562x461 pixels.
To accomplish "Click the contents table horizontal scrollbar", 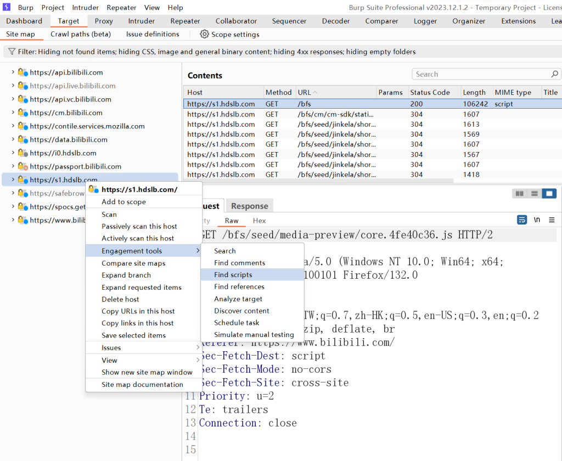I will coord(319,181).
